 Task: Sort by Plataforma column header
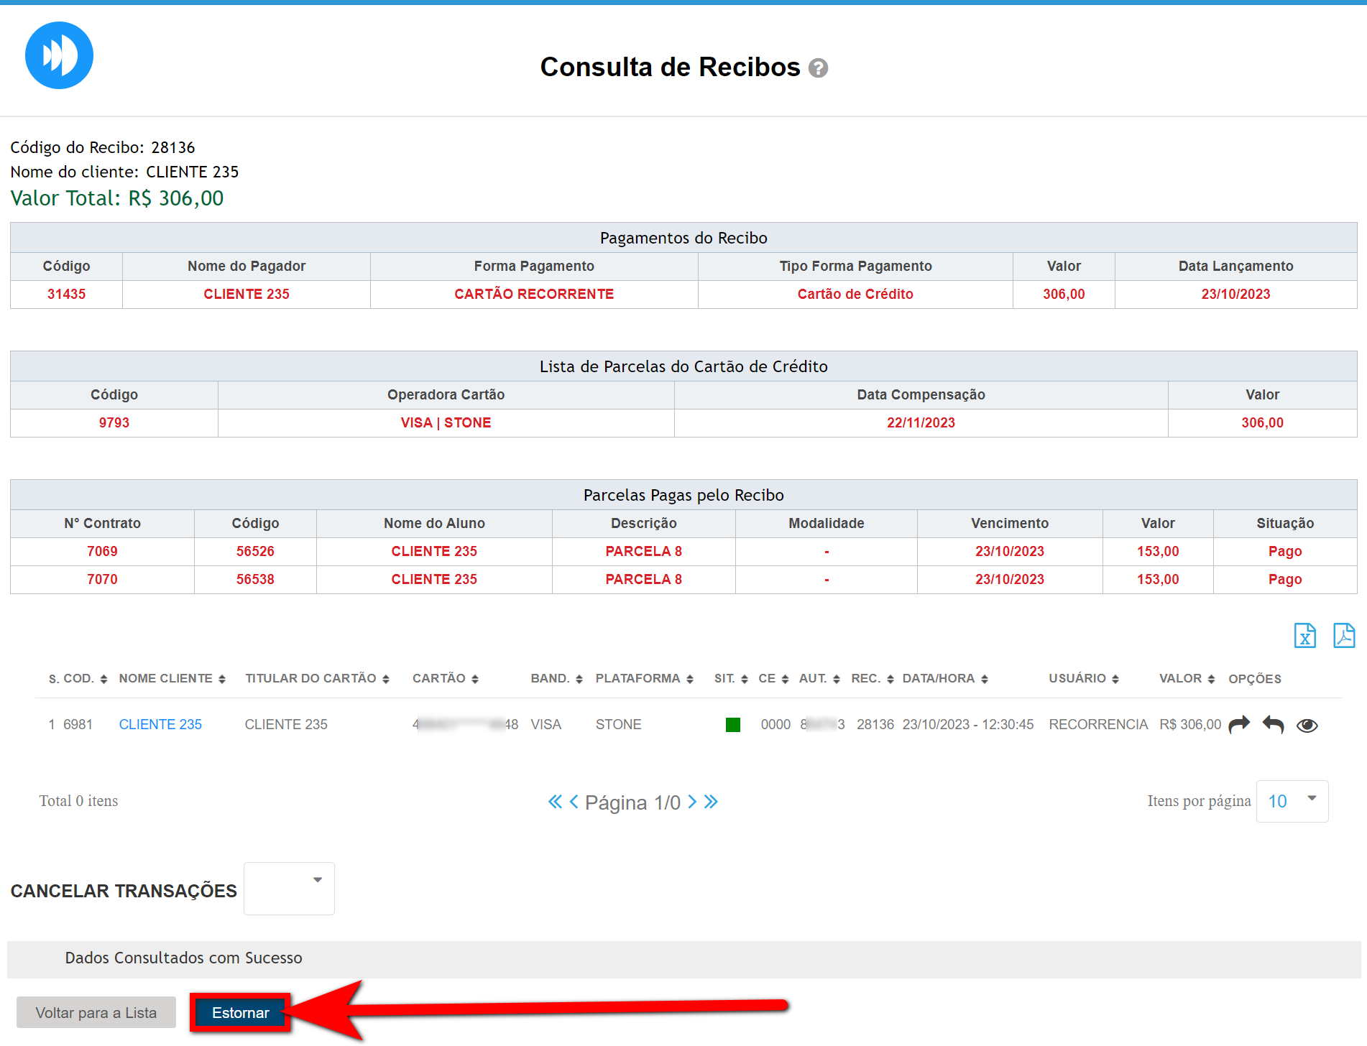[643, 678]
